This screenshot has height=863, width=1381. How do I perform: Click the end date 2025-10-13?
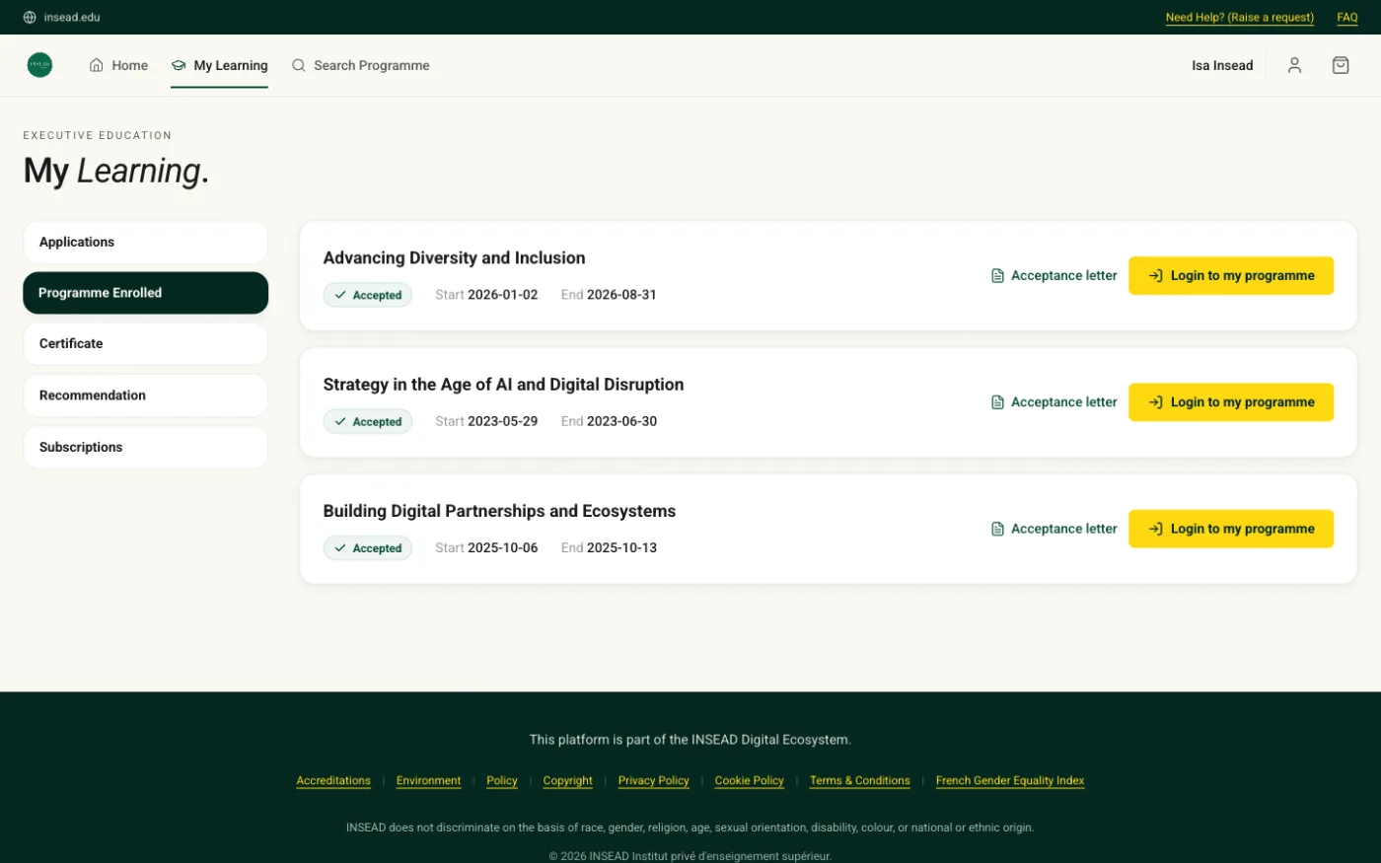pyautogui.click(x=621, y=547)
